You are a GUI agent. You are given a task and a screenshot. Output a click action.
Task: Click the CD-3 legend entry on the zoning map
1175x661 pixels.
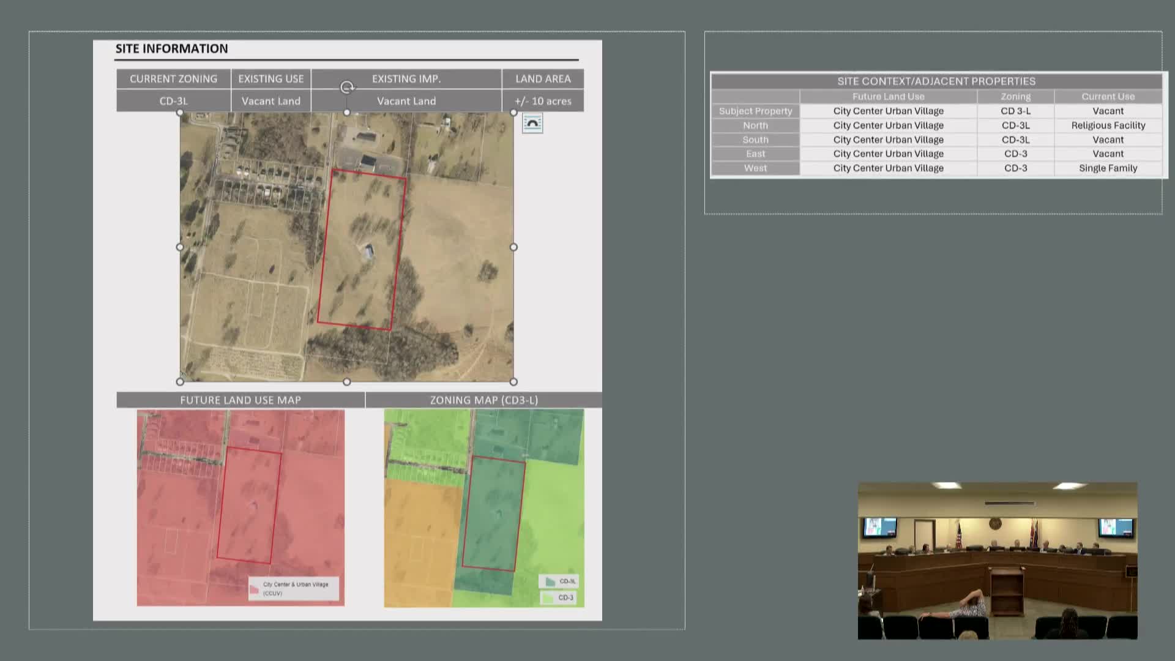tap(559, 597)
